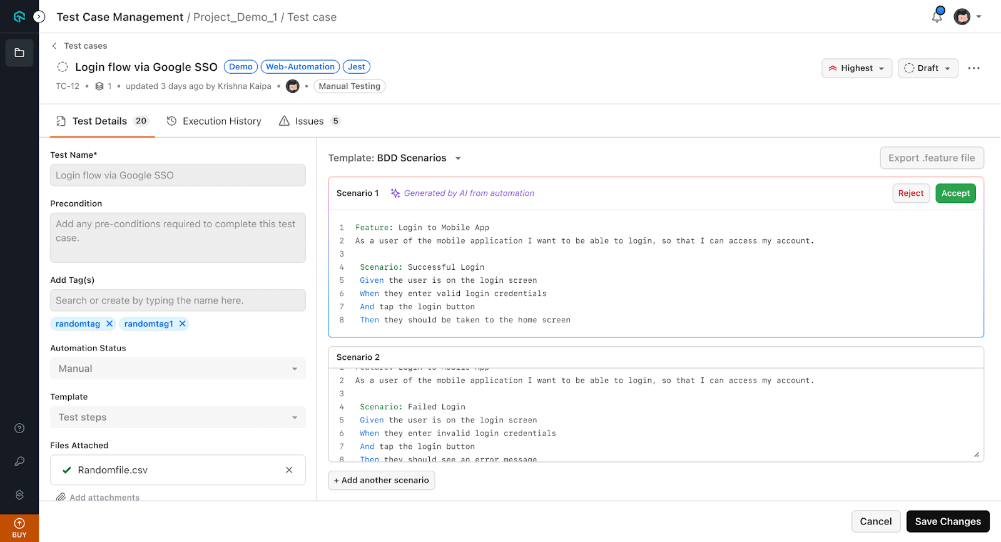Click in the Scenario 1 code editor
Screen dimensions: 1001x542
coord(656,274)
